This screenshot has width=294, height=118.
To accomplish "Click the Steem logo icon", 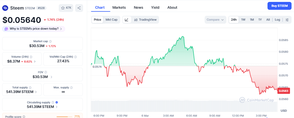I will point(5,8).
